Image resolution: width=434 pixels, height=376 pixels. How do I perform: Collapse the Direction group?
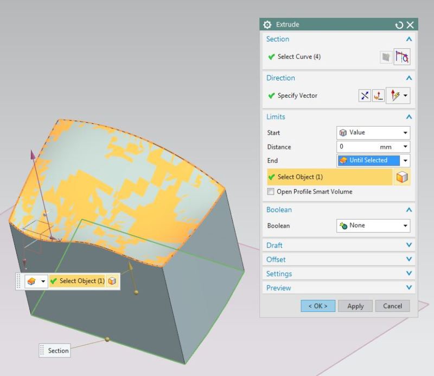(x=409, y=78)
